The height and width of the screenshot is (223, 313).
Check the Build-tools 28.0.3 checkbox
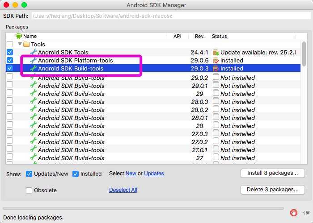pyautogui.click(x=10, y=100)
